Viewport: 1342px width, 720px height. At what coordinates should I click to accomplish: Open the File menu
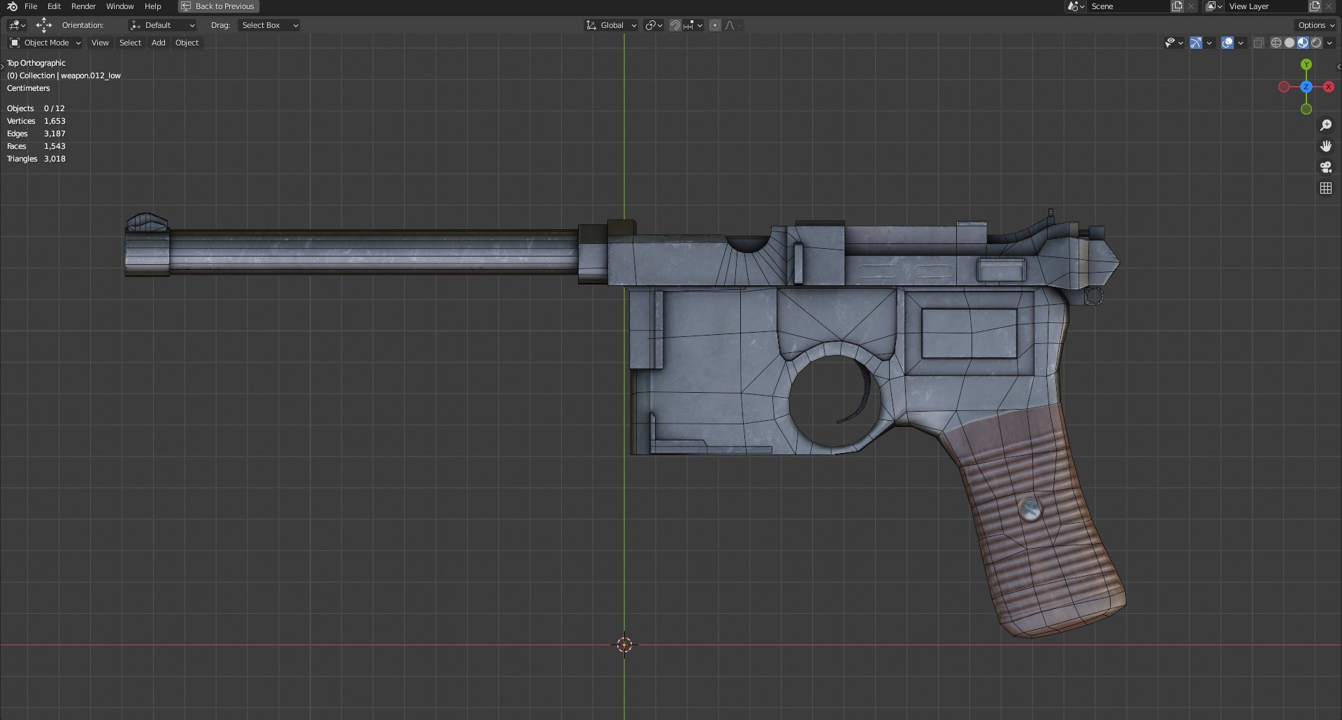(31, 6)
